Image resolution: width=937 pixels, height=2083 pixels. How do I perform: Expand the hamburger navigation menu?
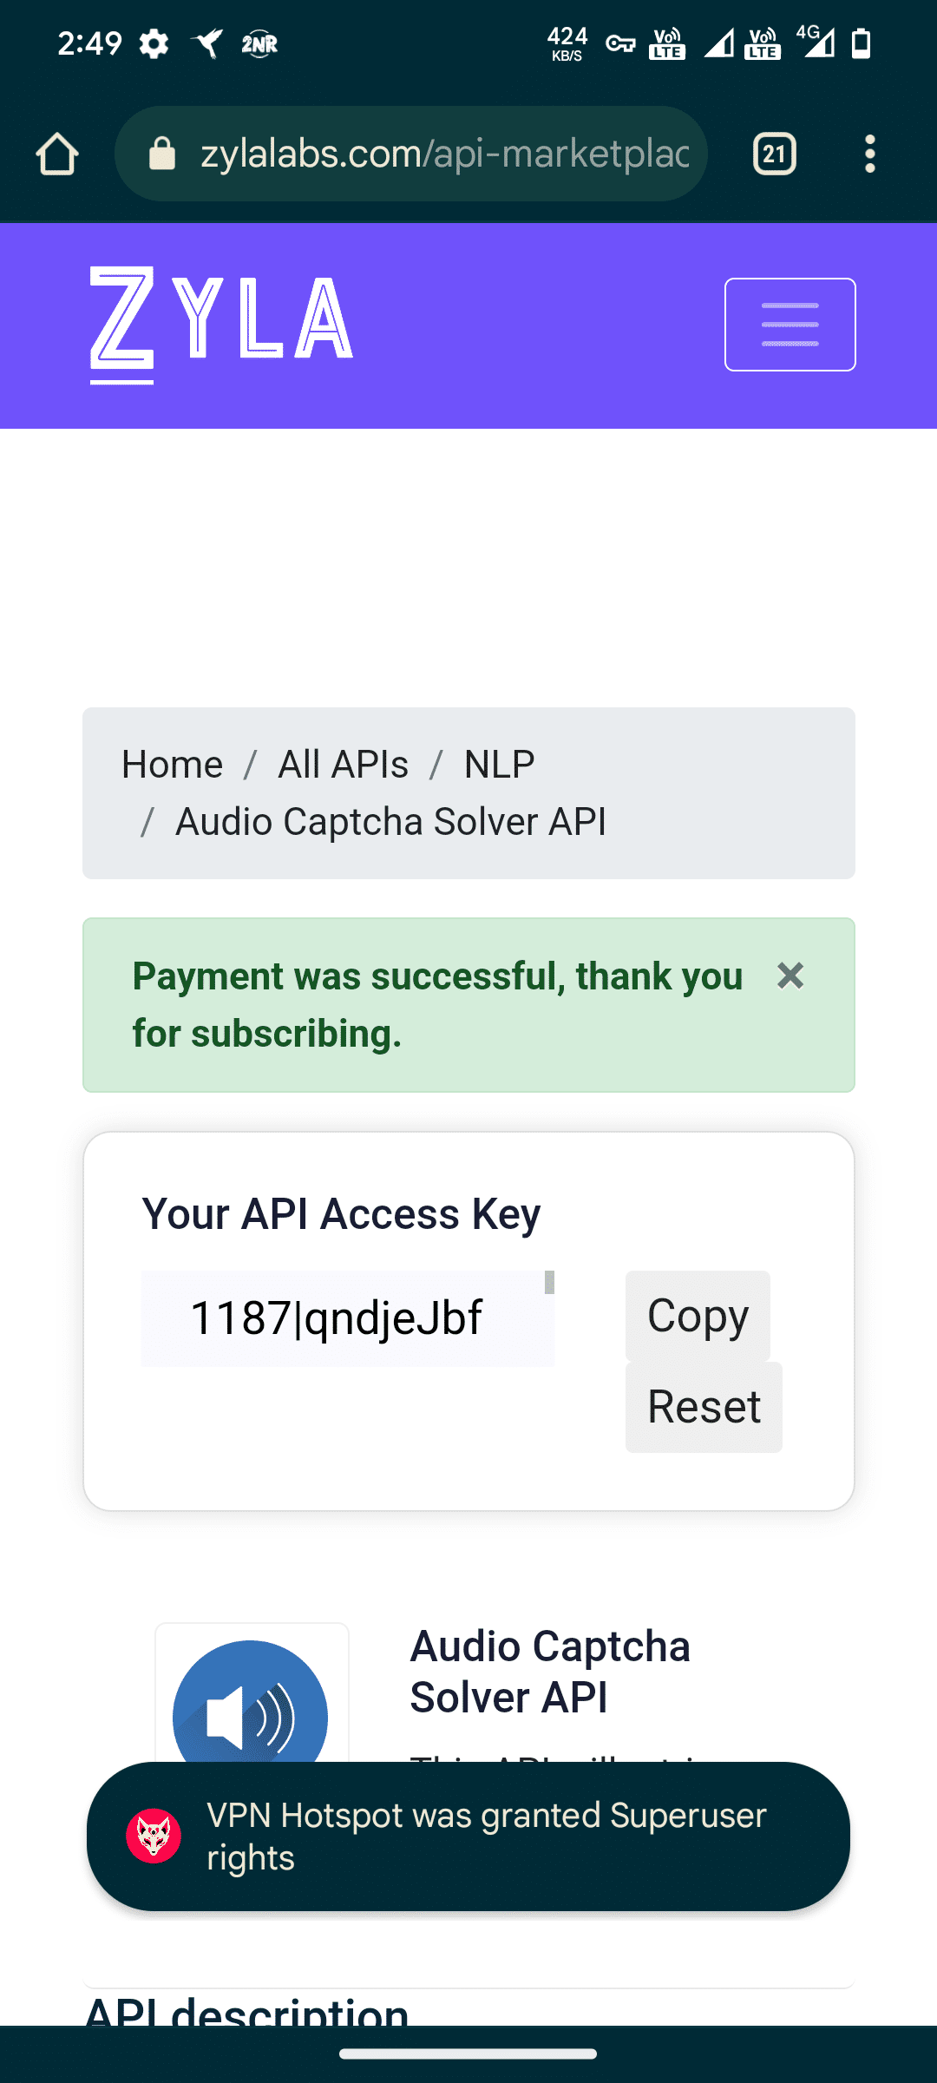(x=790, y=325)
